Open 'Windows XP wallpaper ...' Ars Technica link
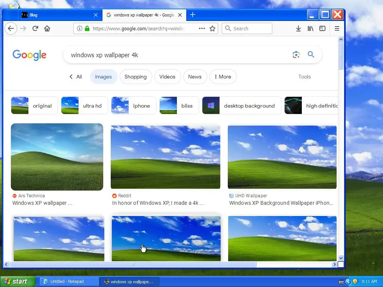The height and width of the screenshot is (287, 383). [42, 203]
